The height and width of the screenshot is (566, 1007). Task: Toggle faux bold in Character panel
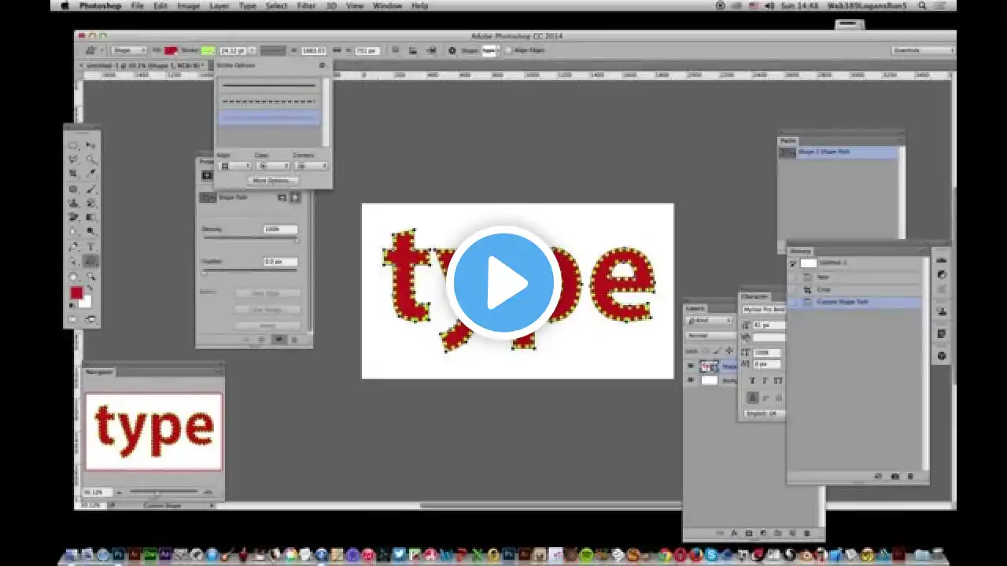tap(752, 380)
